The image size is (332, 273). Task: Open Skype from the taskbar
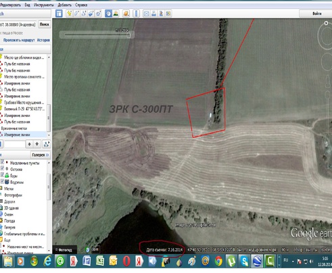(244, 261)
